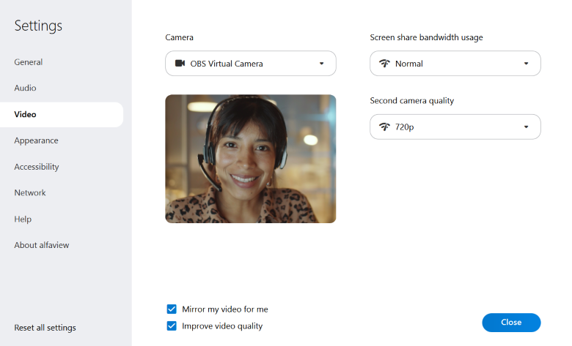Expand the OBS Virtual Camera dropdown arrow
The image size is (572, 346).
(x=321, y=64)
